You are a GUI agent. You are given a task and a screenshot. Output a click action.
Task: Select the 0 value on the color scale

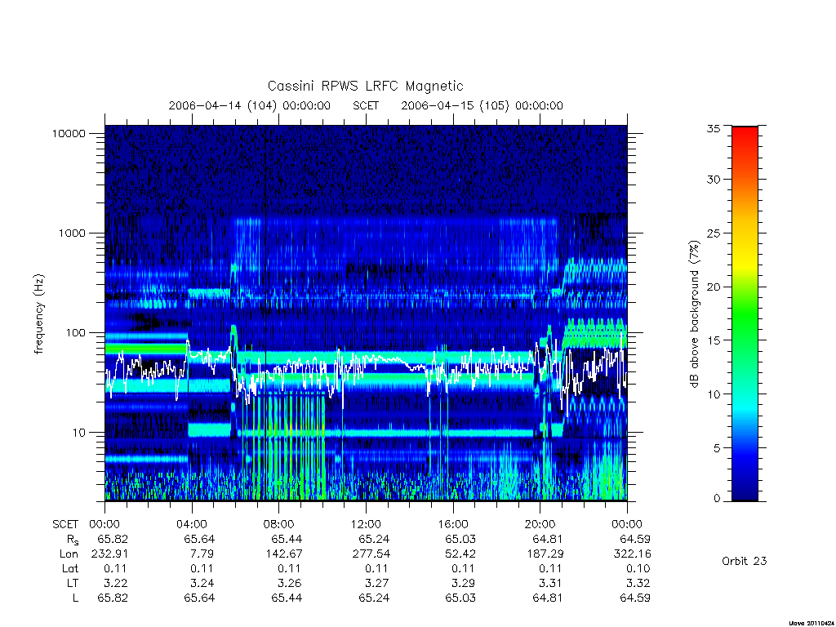(x=717, y=499)
